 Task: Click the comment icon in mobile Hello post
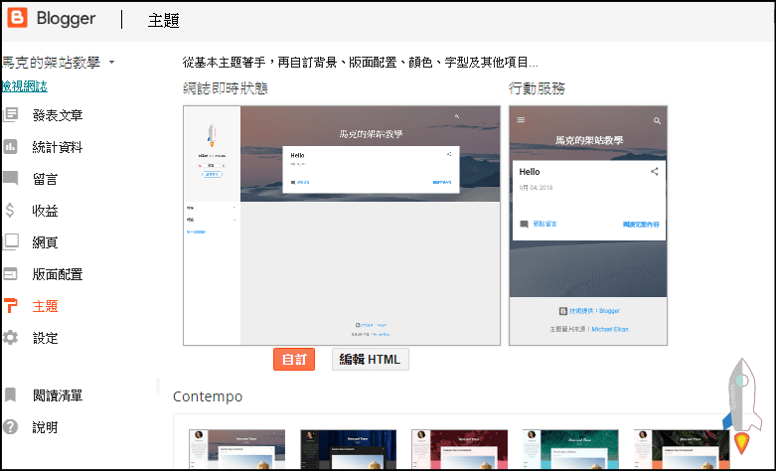point(524,225)
